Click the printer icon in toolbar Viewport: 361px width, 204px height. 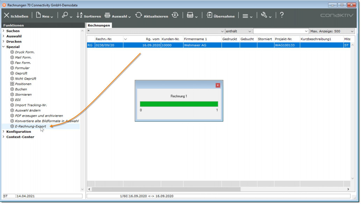(x=190, y=15)
